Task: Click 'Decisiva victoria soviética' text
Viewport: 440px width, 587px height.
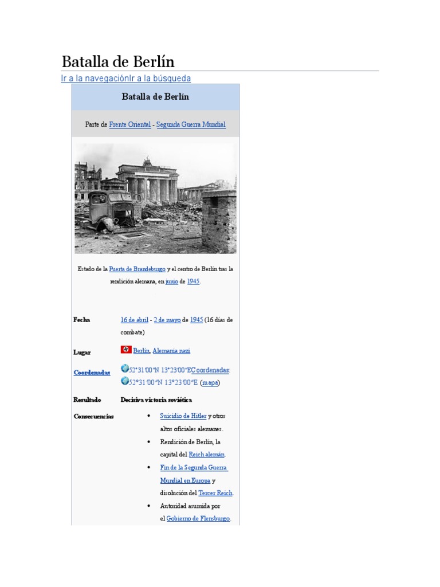Action: click(156, 400)
